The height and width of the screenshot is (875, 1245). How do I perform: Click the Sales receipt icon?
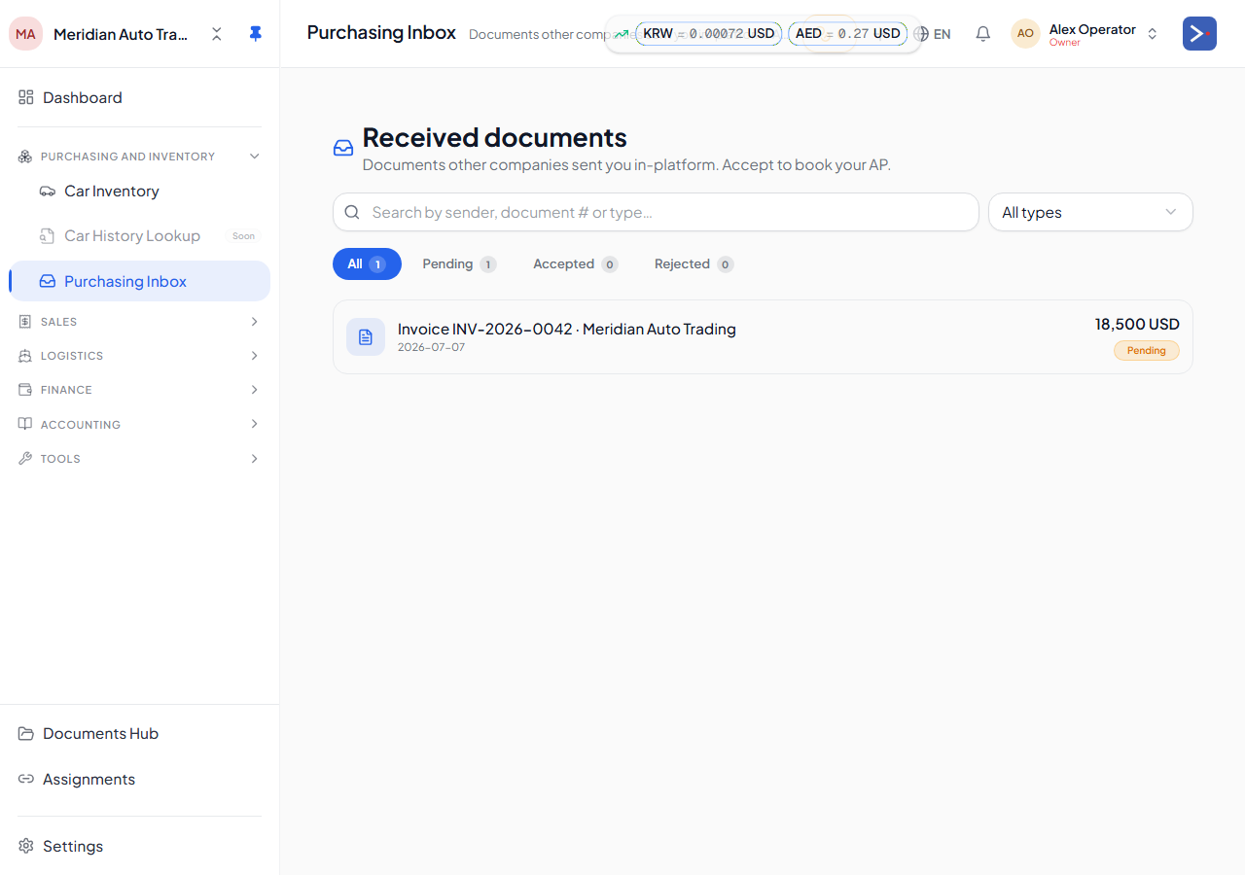point(25,322)
